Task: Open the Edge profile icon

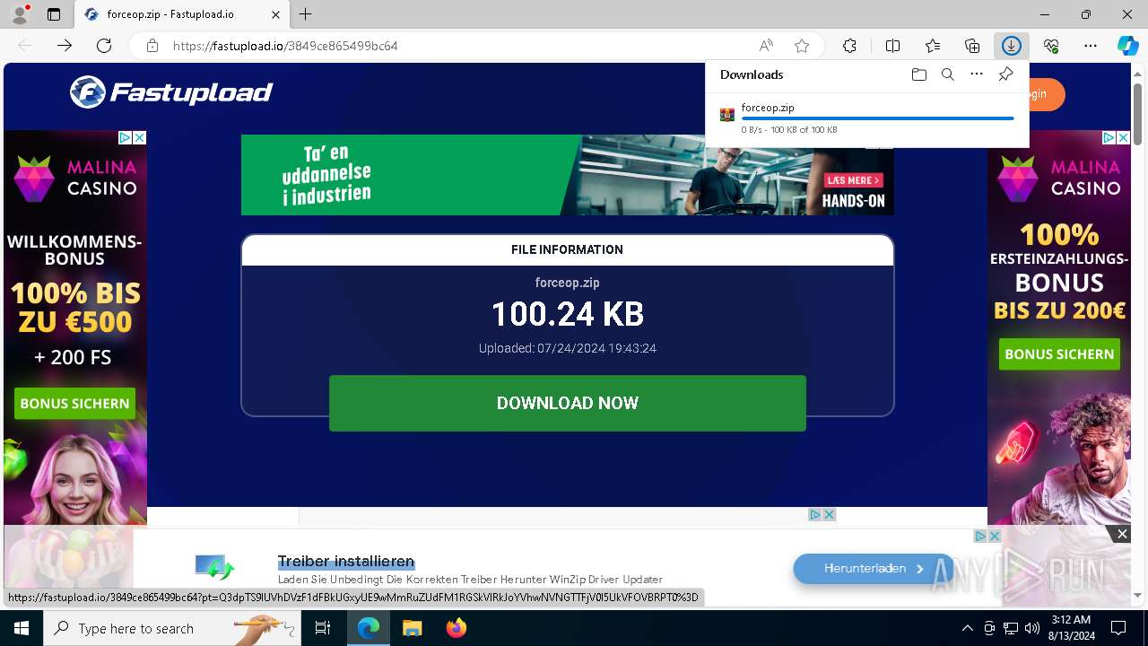Action: click(20, 14)
